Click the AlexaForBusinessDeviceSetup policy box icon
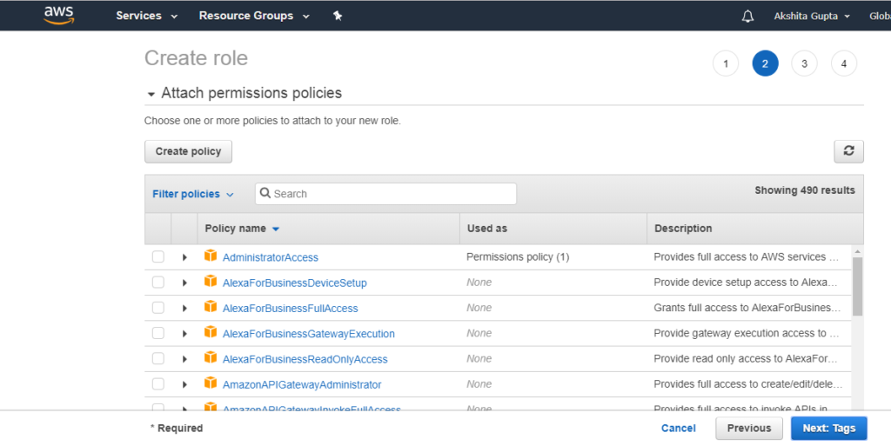 click(211, 282)
